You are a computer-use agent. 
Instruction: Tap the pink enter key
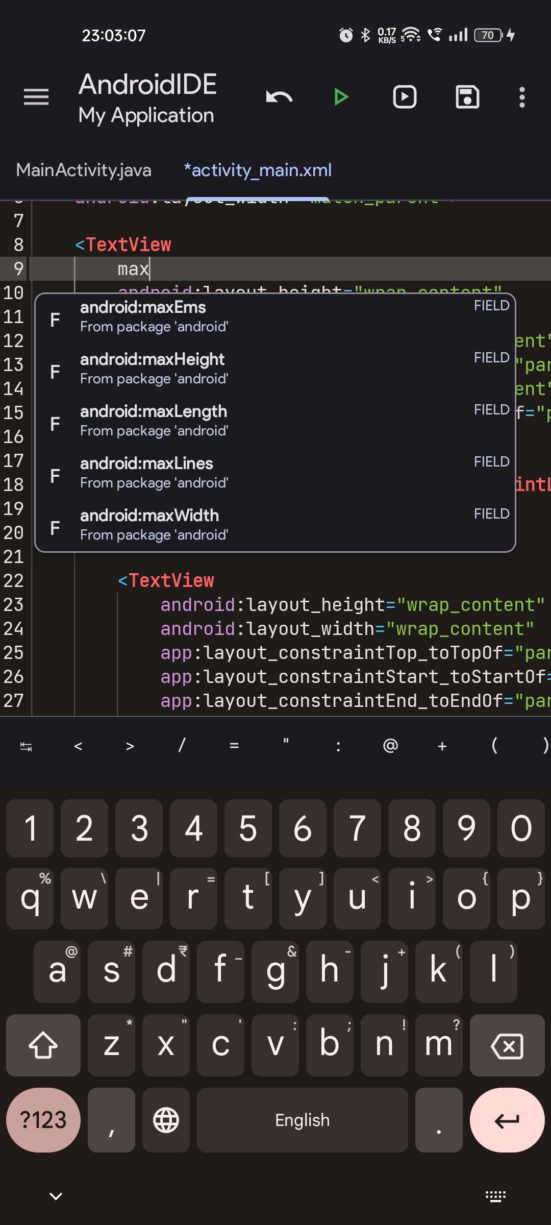tap(507, 1120)
